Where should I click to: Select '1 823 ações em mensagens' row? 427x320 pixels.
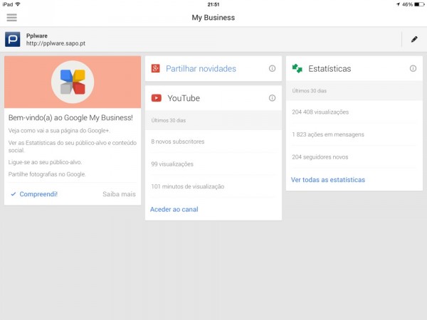pos(354,134)
